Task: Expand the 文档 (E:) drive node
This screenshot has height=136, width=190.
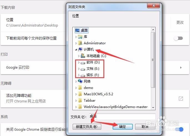Action: (79, 69)
